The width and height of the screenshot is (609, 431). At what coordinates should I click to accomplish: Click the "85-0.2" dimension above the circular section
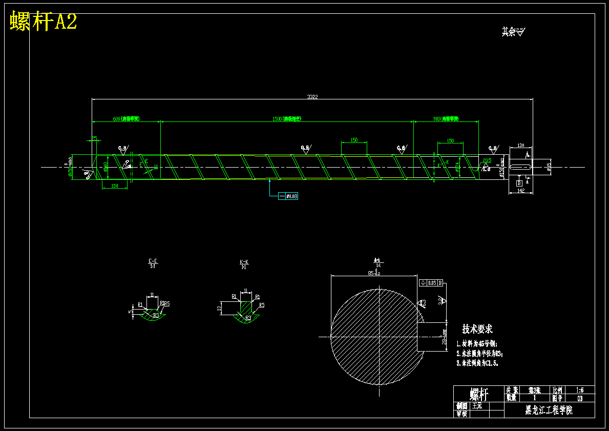point(374,273)
